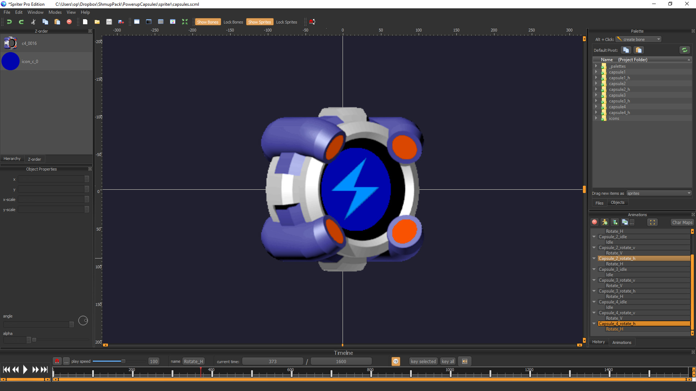
Task: Select the Scissors cut tool
Action: click(33, 22)
